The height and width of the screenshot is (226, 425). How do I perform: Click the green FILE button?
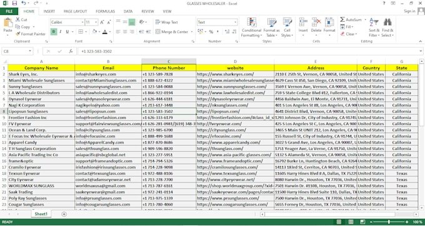point(9,11)
